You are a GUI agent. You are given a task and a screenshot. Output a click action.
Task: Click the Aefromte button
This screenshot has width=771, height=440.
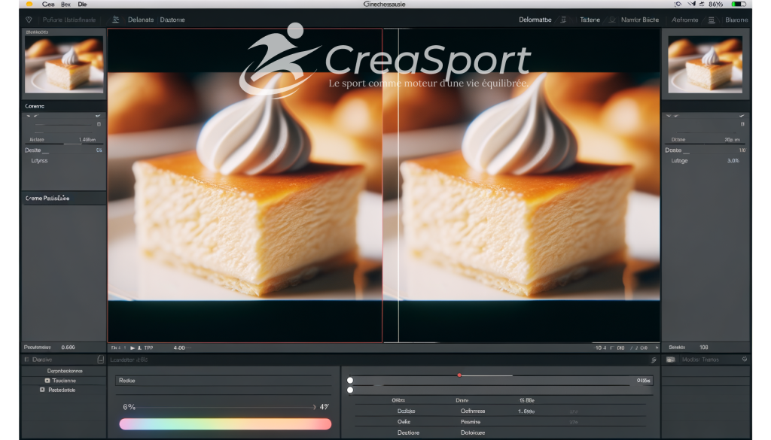coord(684,20)
